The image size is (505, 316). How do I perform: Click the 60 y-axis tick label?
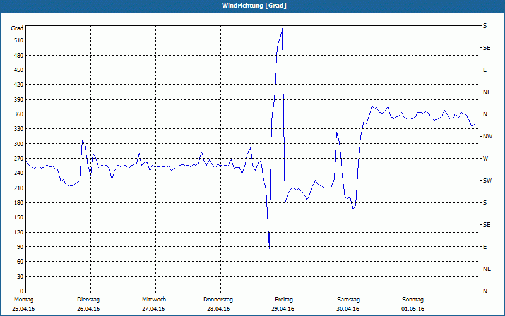[20, 262]
